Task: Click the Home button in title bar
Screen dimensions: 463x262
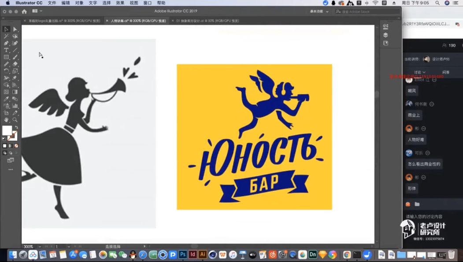Action: (x=24, y=11)
